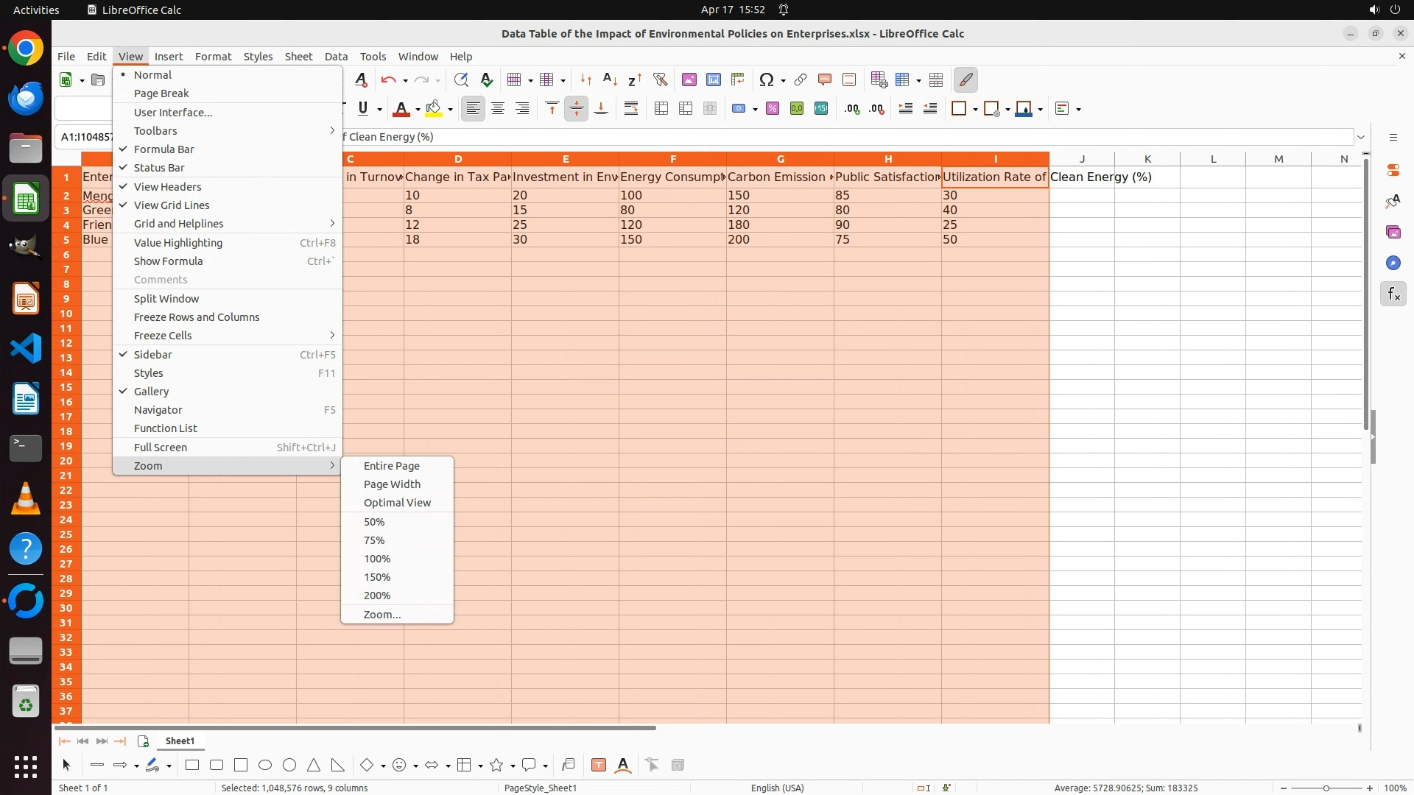Click the zoom slider in status bar
Image resolution: width=1414 pixels, height=795 pixels.
pos(1326,788)
